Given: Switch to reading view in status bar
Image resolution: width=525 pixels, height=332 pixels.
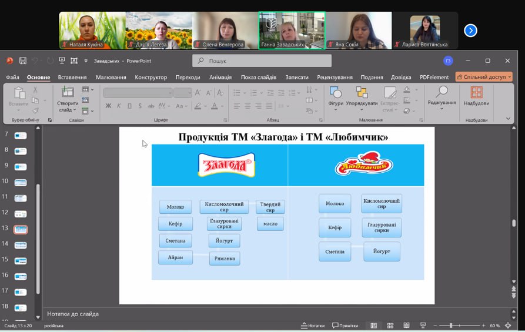Looking at the screenshot, I should coord(406,326).
